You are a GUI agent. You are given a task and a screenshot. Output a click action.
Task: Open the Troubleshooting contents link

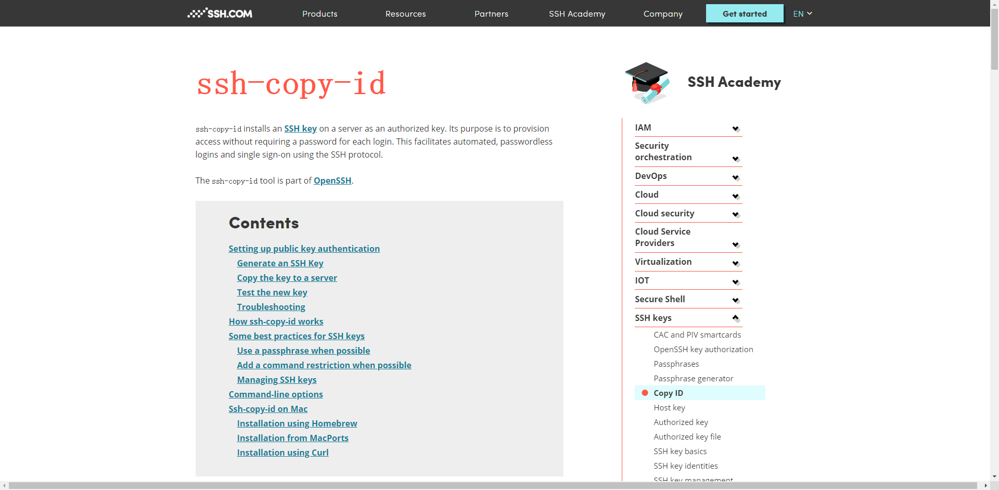(x=271, y=307)
